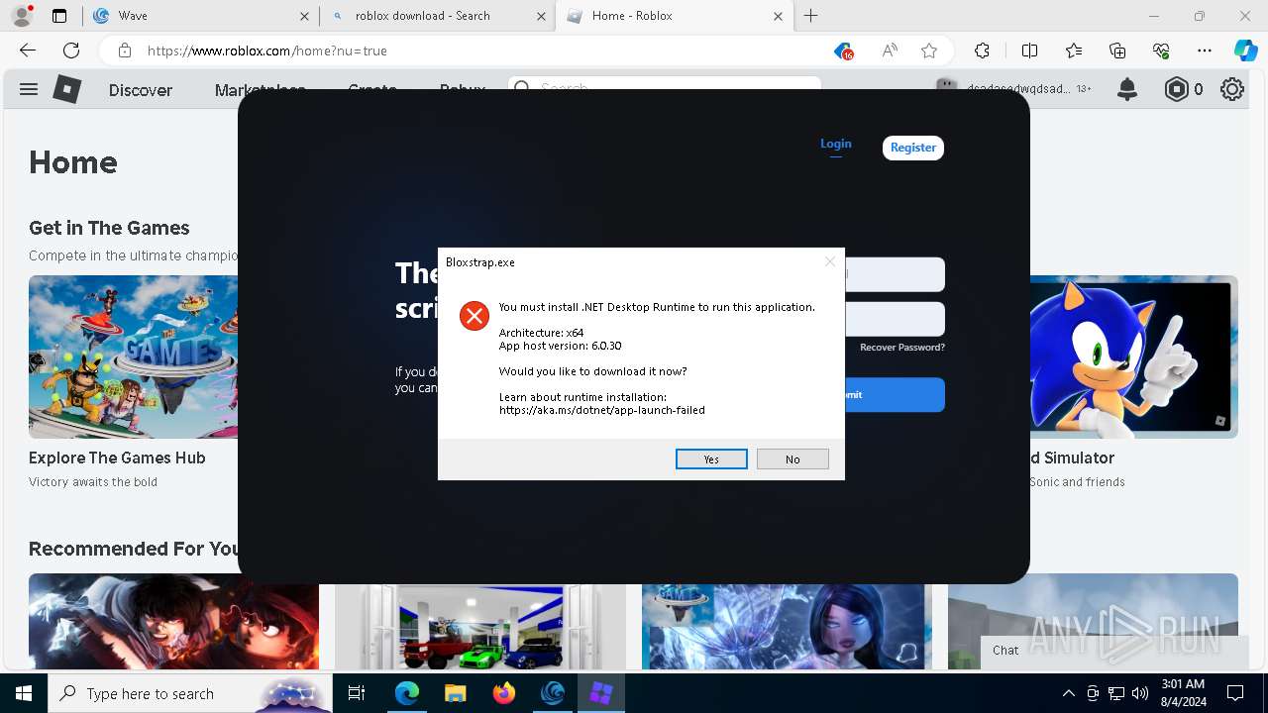Viewport: 1268px width, 713px height.
Task: Open the shopping coupons icon in address bar
Action: click(843, 51)
